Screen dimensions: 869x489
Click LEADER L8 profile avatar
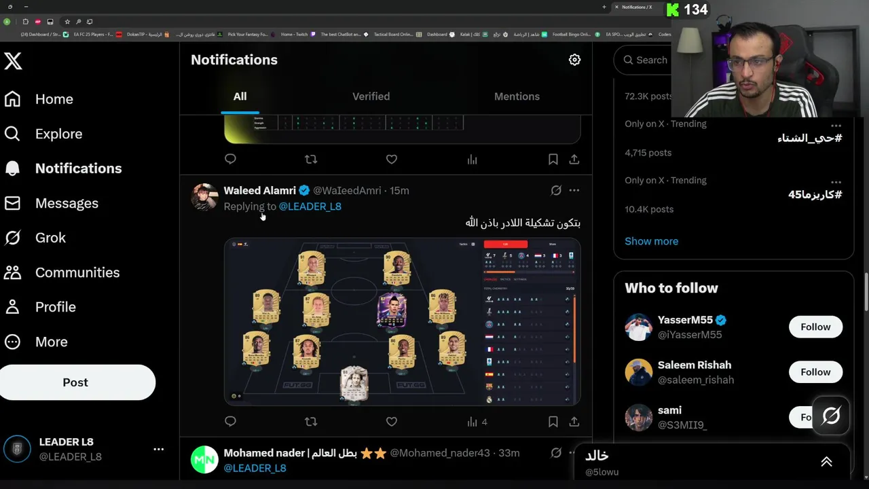point(17,449)
